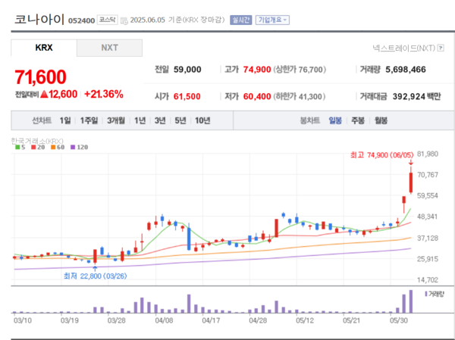Click the red 20-day moving average legend

(x=38, y=147)
